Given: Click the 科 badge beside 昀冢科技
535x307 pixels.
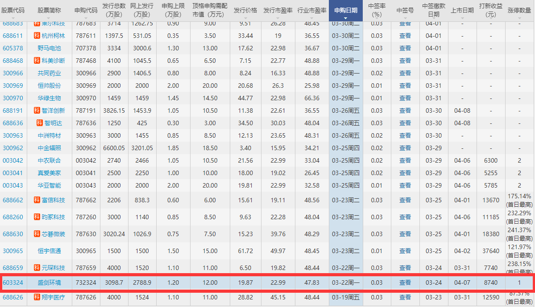Looking at the screenshot, I should coord(37,217).
